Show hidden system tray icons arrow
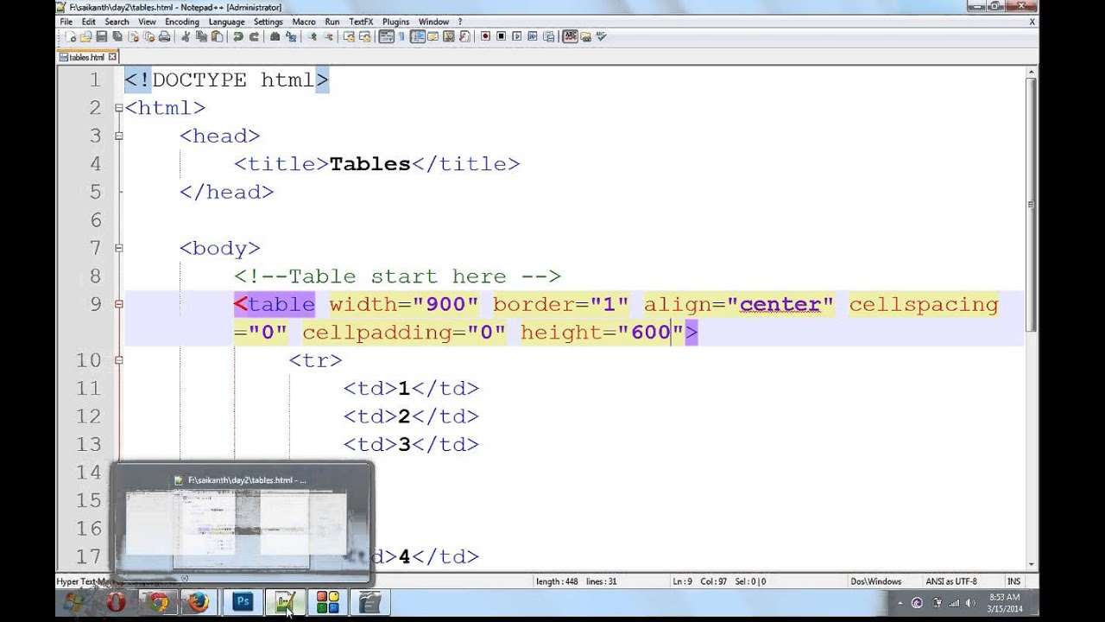 click(x=900, y=603)
